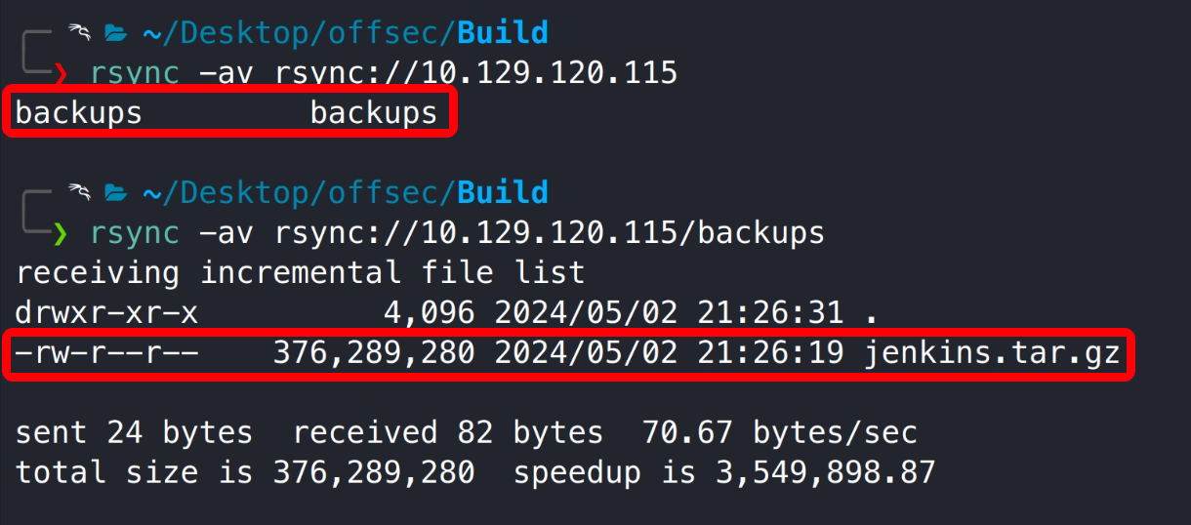
Task: Click the -rw-r--r-- permissions string
Action: [107, 352]
